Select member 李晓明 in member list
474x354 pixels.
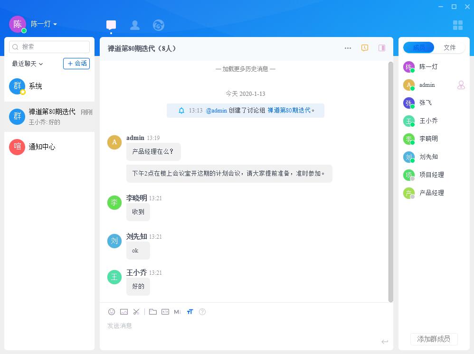click(x=434, y=139)
